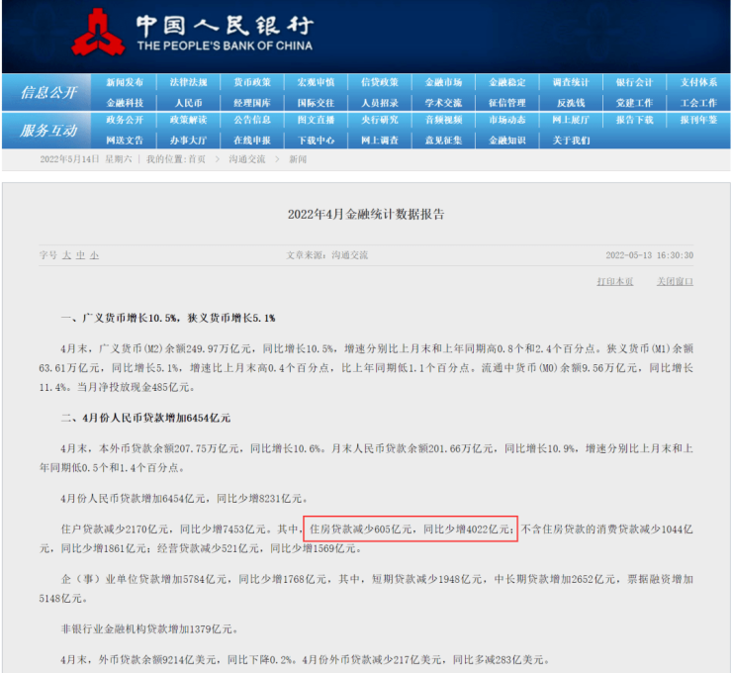The height and width of the screenshot is (673, 732).
Task: Set font size to 大
Action: [67, 255]
